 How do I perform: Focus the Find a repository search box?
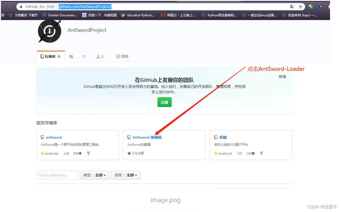pyautogui.click(x=57, y=175)
